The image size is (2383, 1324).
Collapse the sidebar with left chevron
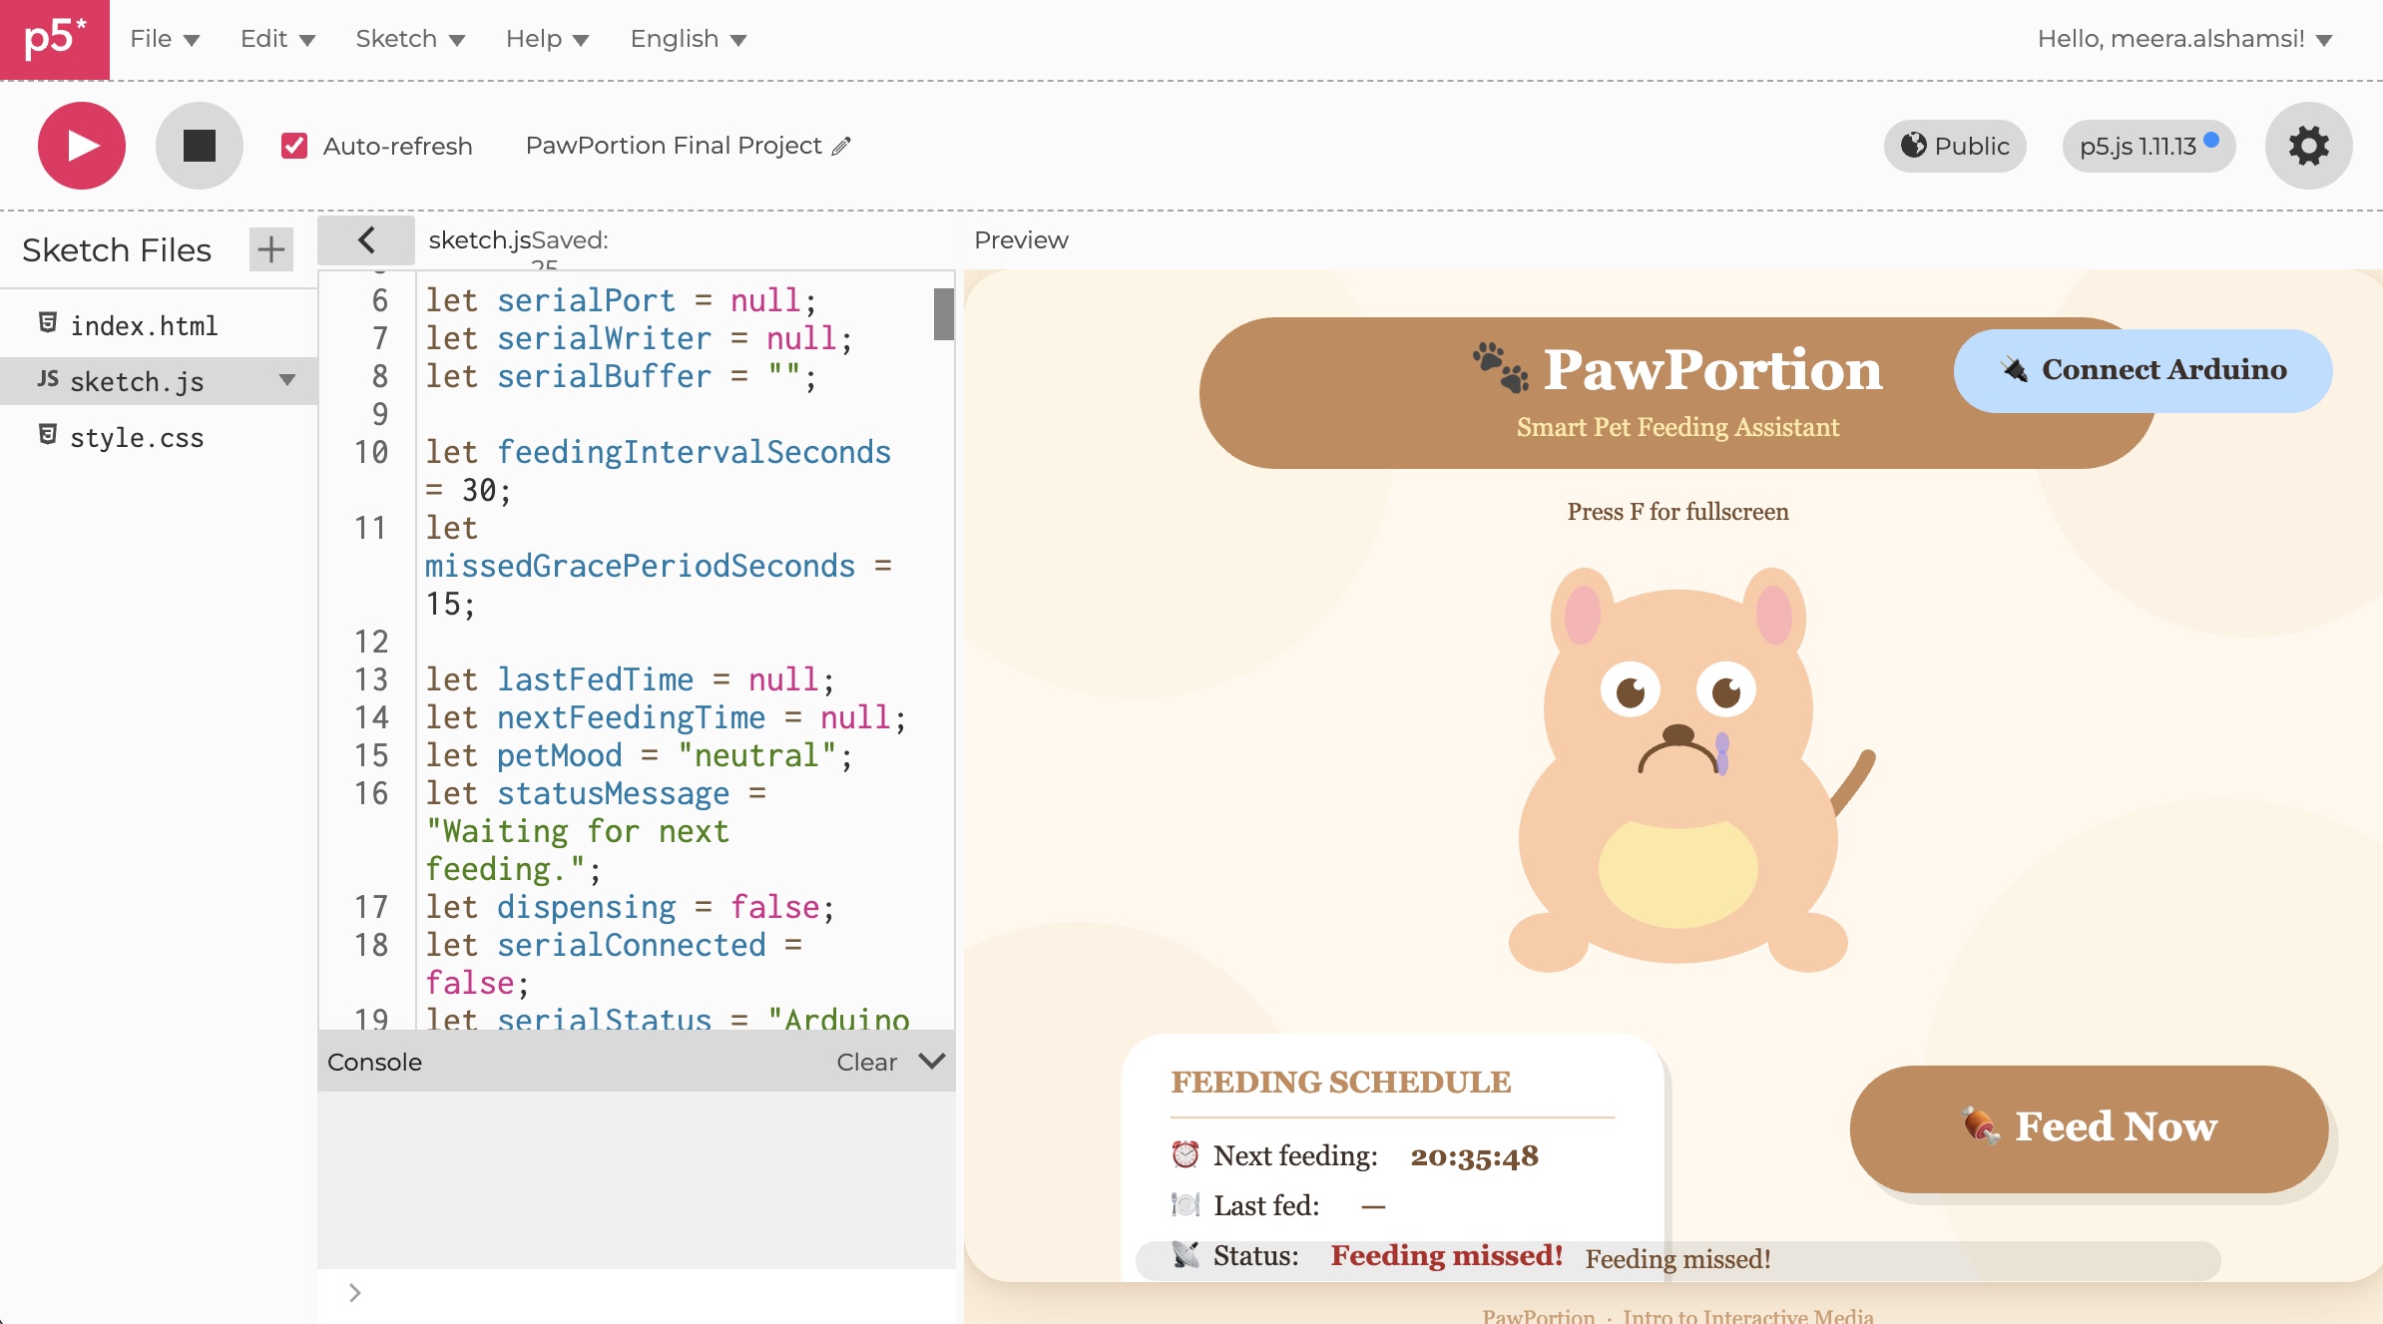point(366,240)
